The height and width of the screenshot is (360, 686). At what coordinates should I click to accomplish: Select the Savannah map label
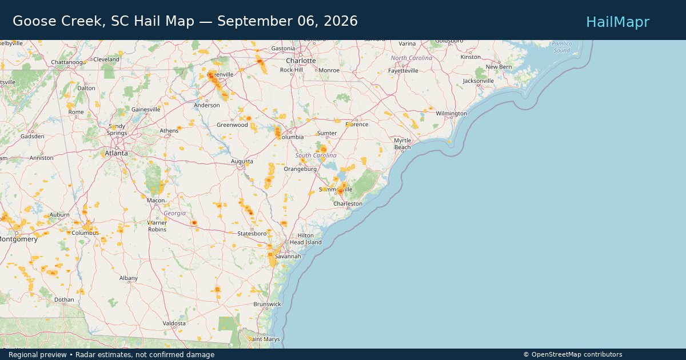coord(288,257)
